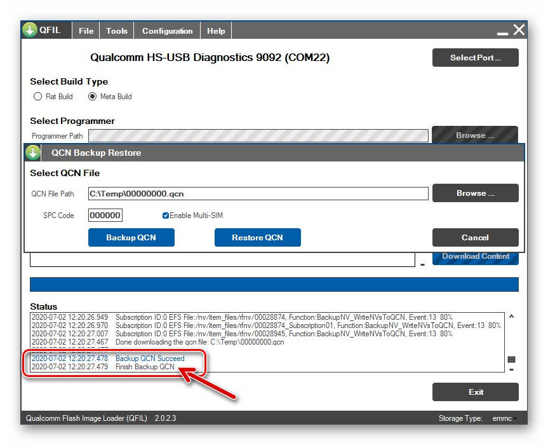The width and height of the screenshot is (548, 445).
Task: Toggle the Enable Multi-SIM checkbox
Action: pos(166,216)
